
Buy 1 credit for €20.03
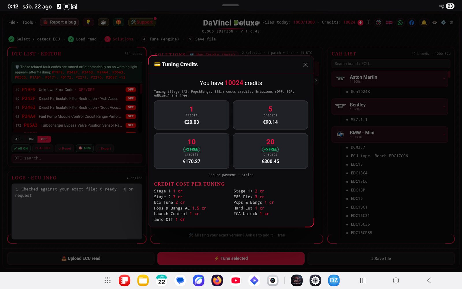(x=191, y=115)
